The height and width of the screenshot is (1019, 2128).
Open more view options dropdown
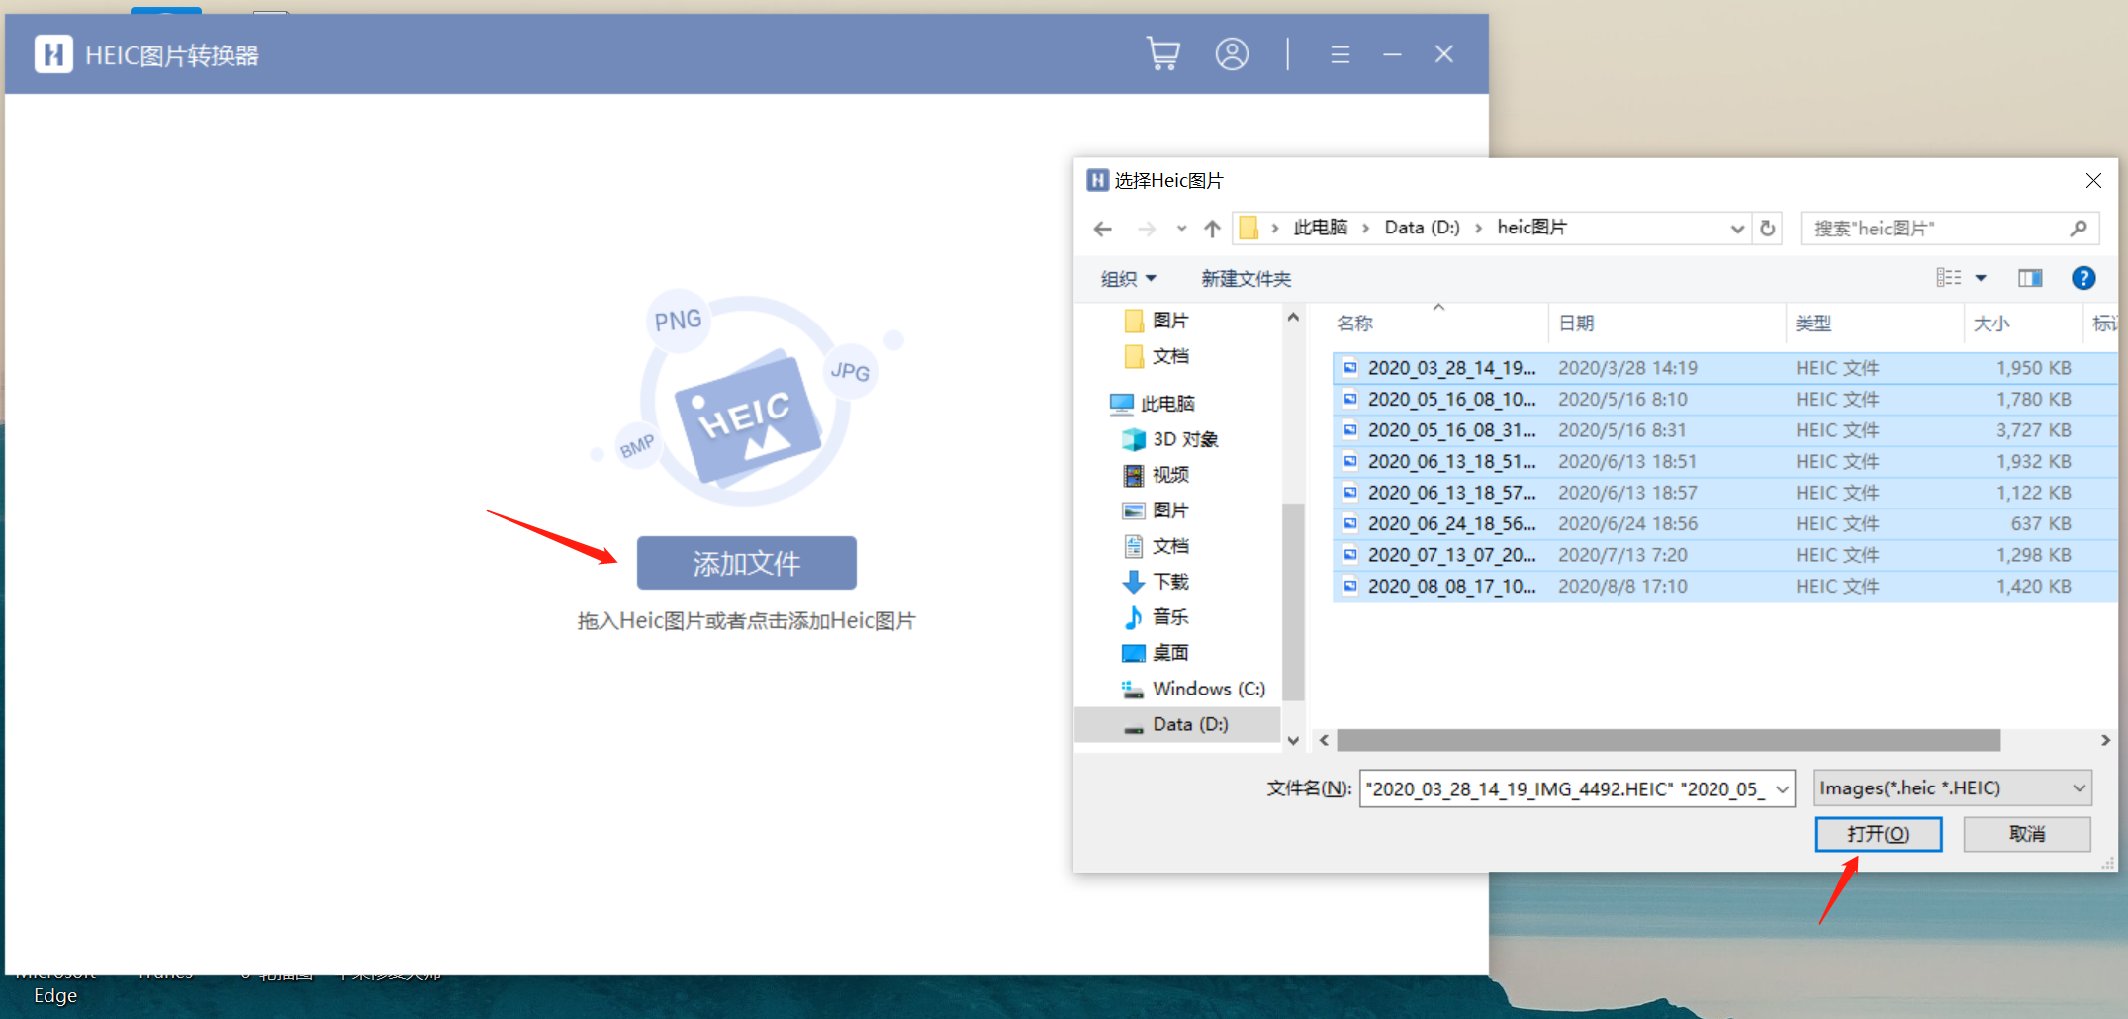[1981, 278]
